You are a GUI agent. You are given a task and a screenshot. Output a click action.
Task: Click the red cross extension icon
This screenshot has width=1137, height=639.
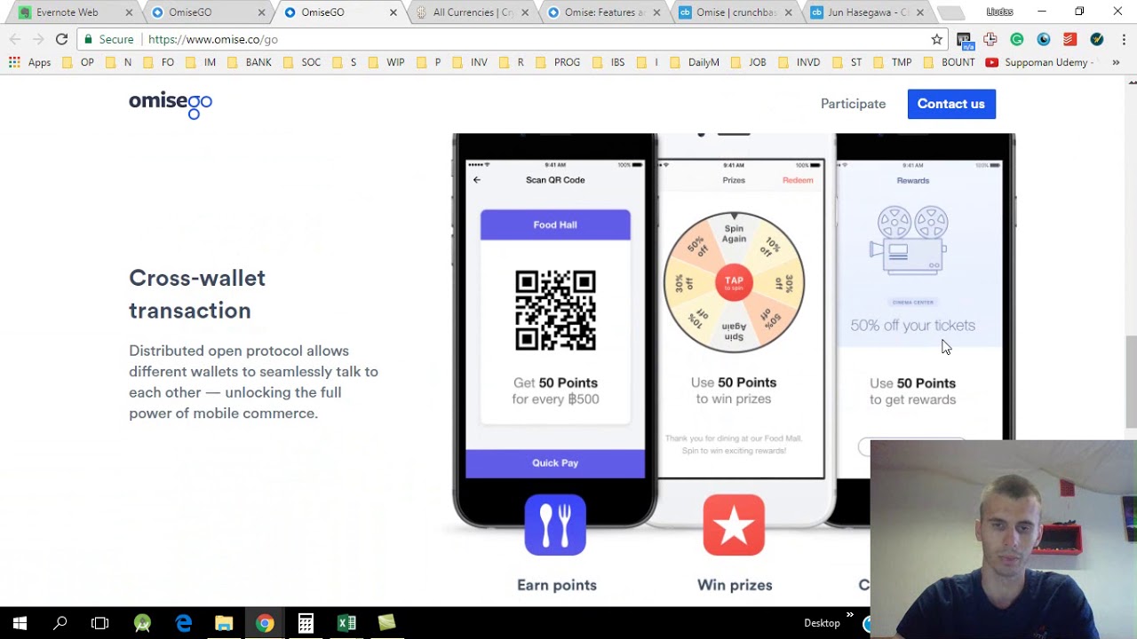[x=990, y=39]
